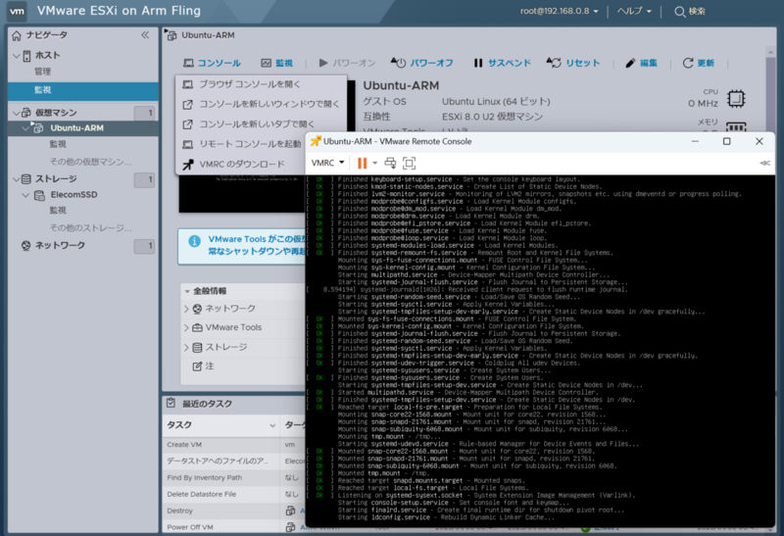
Task: Select その他の仮想マシン... item
Action: (90, 162)
